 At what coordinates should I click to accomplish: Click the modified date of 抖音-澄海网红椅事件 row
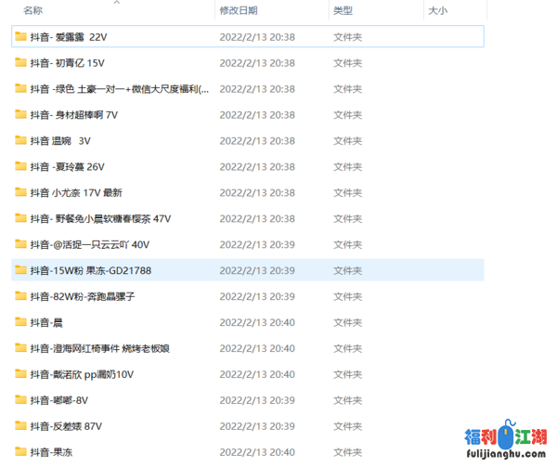pyautogui.click(x=257, y=348)
